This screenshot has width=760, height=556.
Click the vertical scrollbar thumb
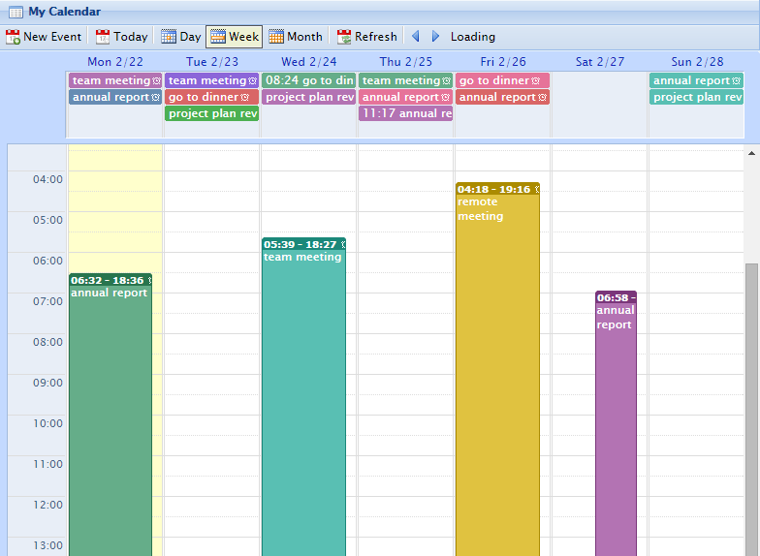pyautogui.click(x=751, y=407)
